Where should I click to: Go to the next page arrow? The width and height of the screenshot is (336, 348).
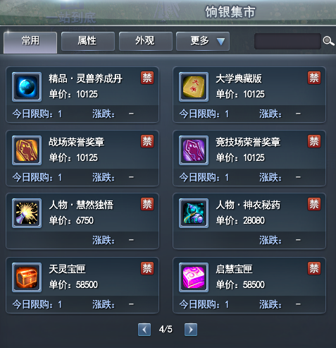coord(191,330)
